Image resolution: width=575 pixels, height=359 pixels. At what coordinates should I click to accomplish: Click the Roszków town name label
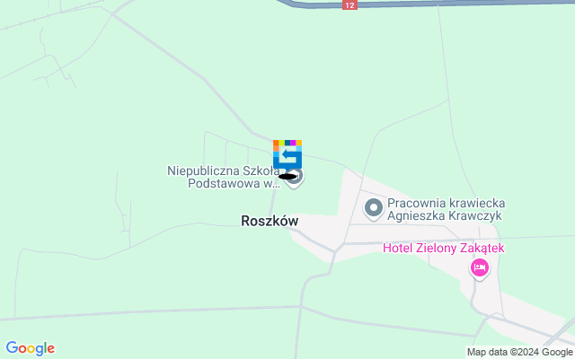pos(270,221)
